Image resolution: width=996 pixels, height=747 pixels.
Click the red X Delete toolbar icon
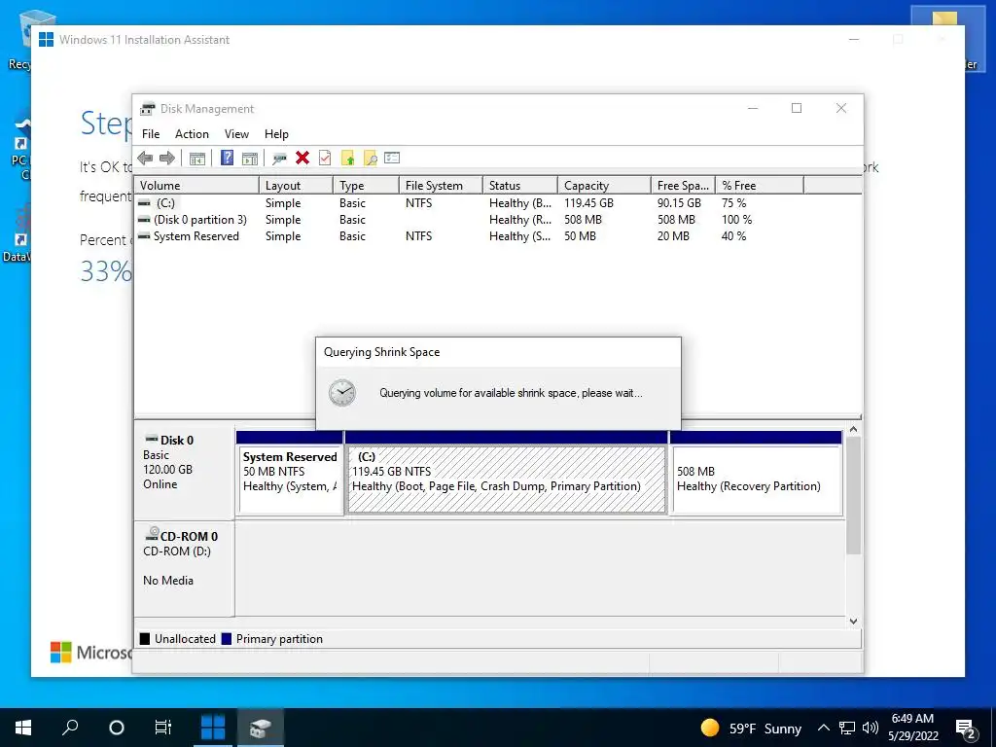coord(302,158)
